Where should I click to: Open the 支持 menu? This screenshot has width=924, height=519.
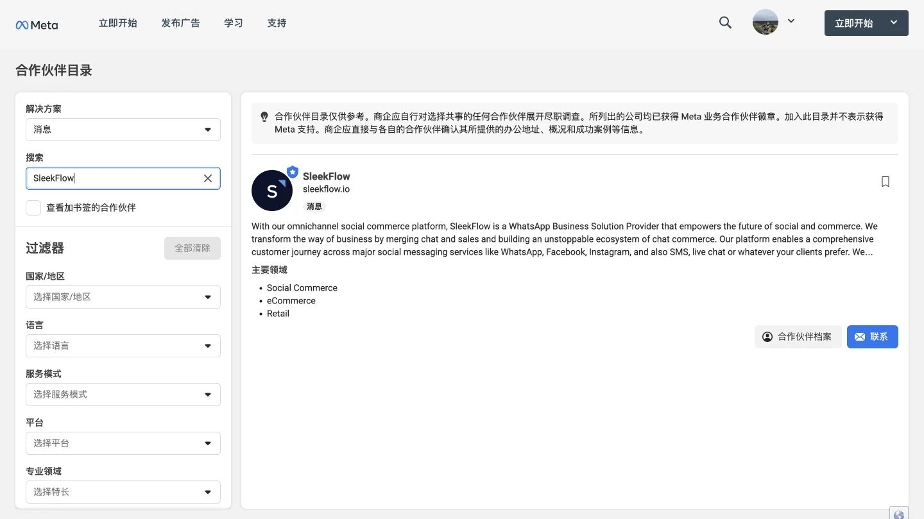point(277,23)
